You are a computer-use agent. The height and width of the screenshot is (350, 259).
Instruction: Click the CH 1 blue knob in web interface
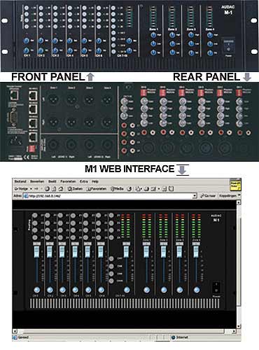pyautogui.click(x=37, y=290)
